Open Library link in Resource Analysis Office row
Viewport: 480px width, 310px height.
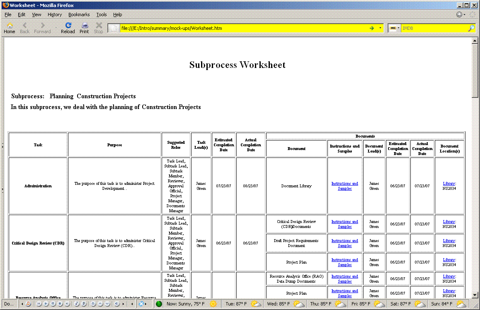(449, 276)
